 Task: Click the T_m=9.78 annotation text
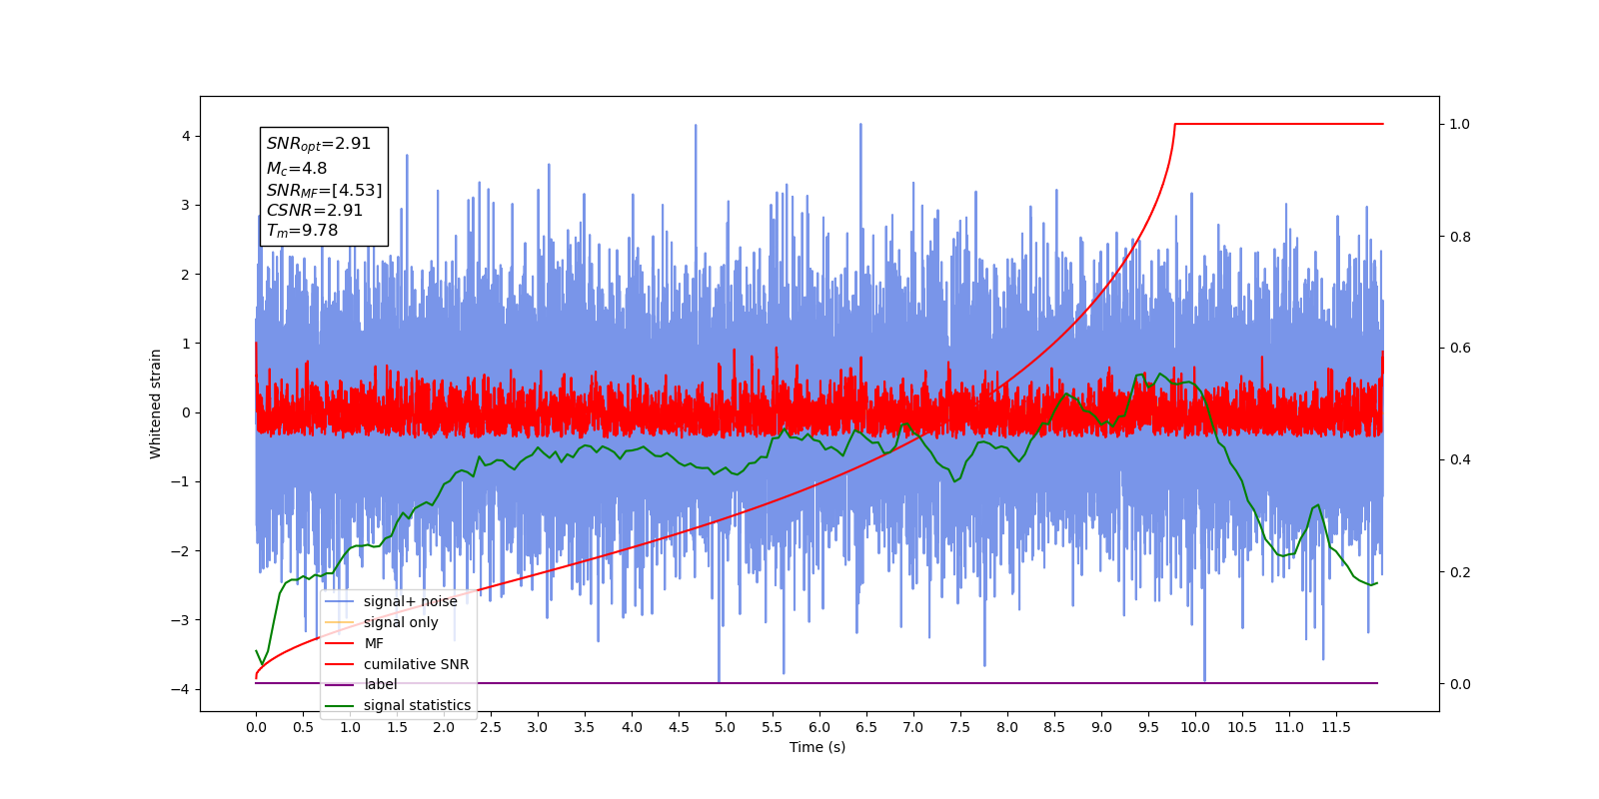tap(302, 231)
